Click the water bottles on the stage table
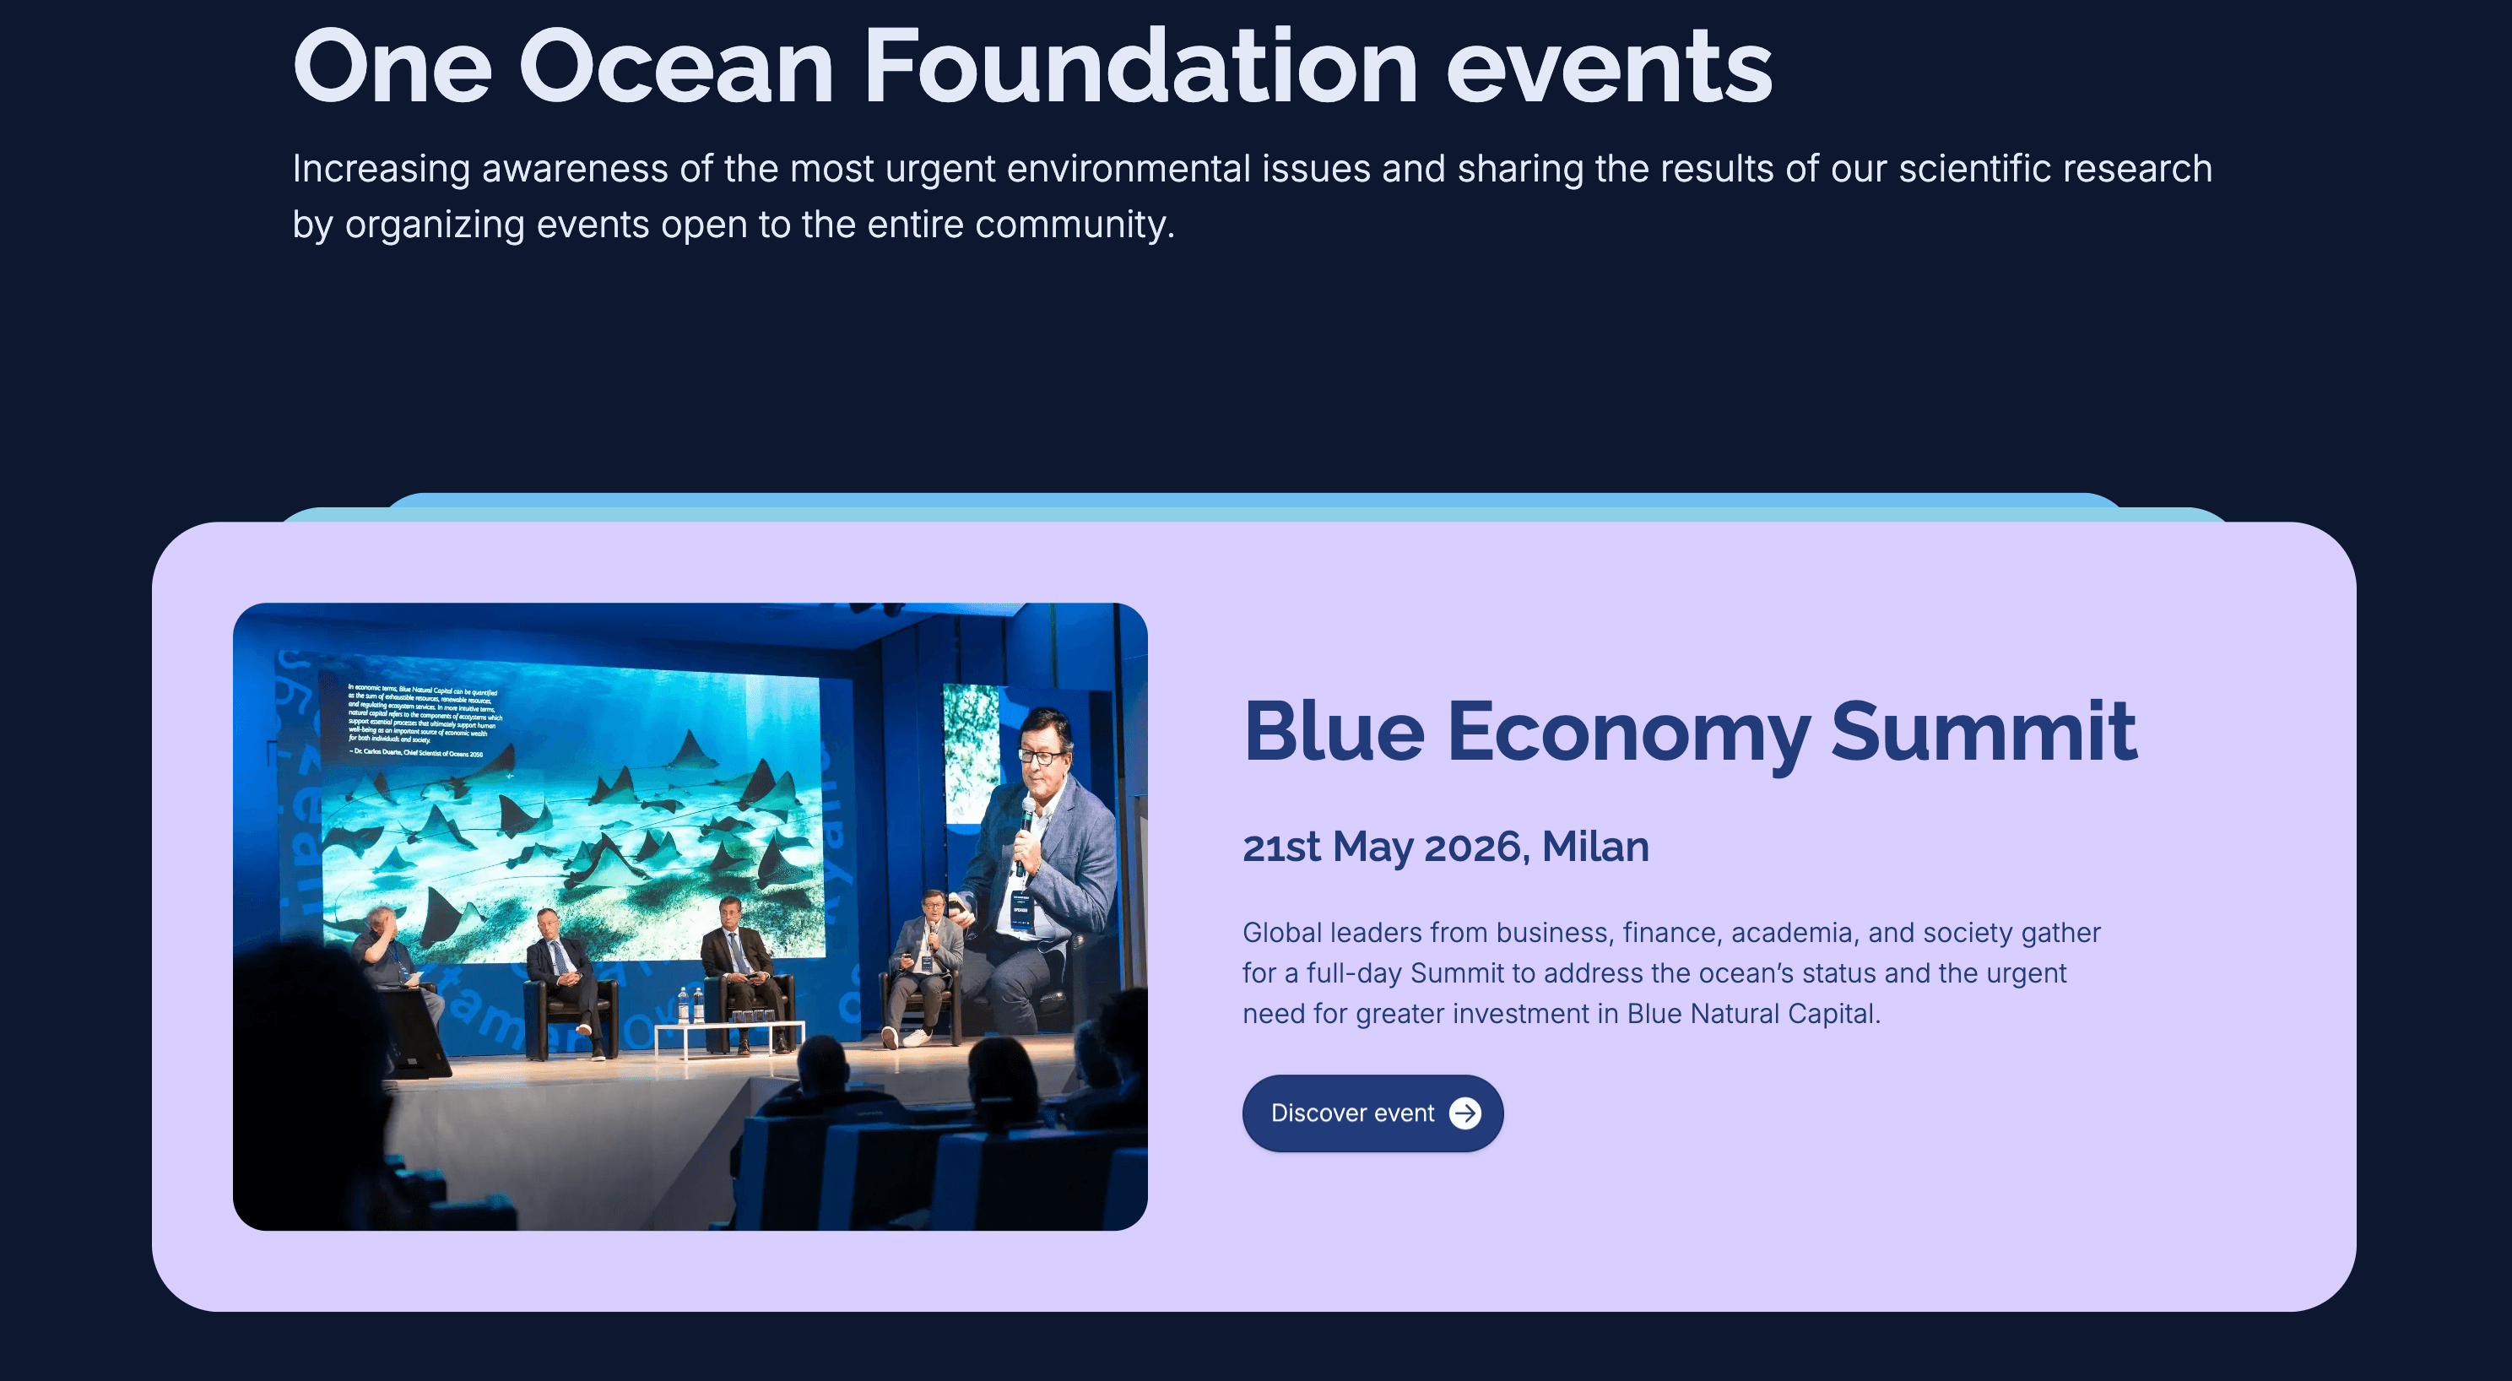The width and height of the screenshot is (2512, 1381). pos(690,1005)
